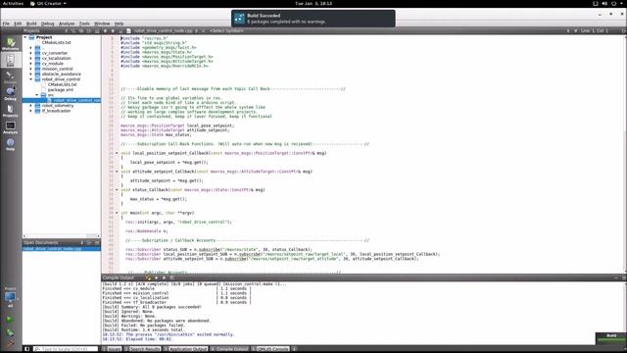Select open document robot_drive_control_node.cpp
This screenshot has height=353, width=627.
(62, 249)
